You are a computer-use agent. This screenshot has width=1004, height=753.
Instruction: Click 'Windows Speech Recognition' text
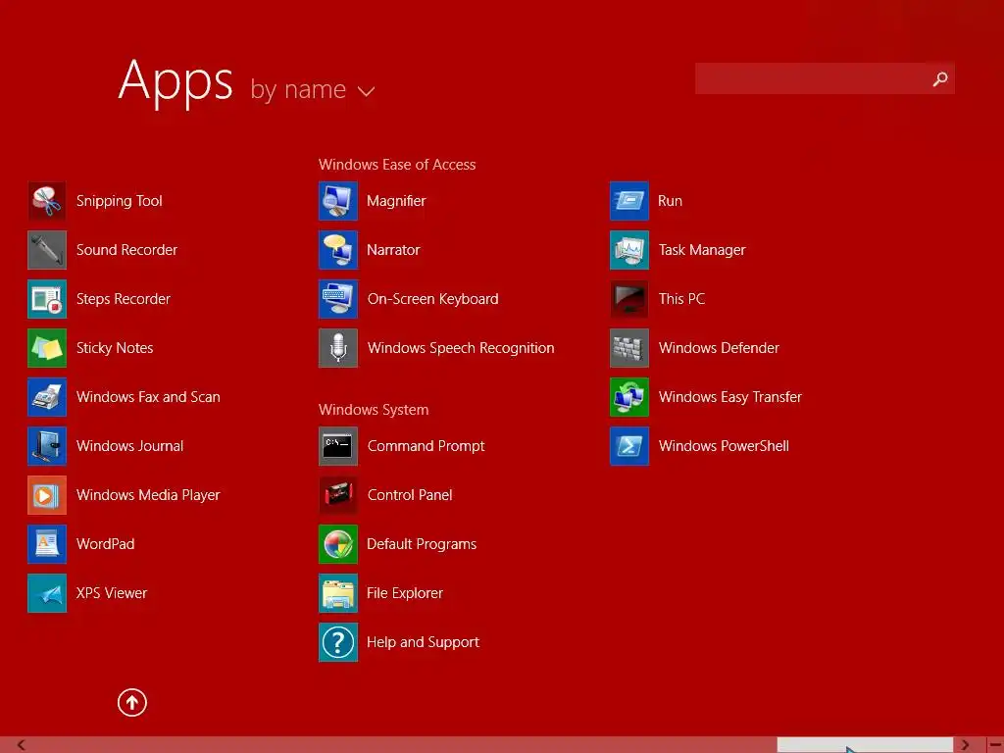461,348
